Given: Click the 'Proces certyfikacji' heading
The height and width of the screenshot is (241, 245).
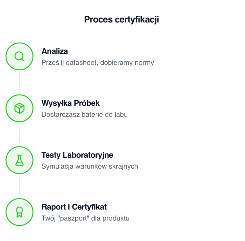Looking at the screenshot, I should (x=122, y=19).
